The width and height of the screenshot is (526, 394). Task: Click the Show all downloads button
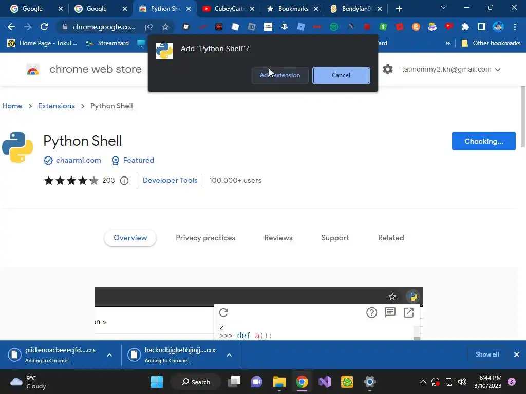(487, 354)
